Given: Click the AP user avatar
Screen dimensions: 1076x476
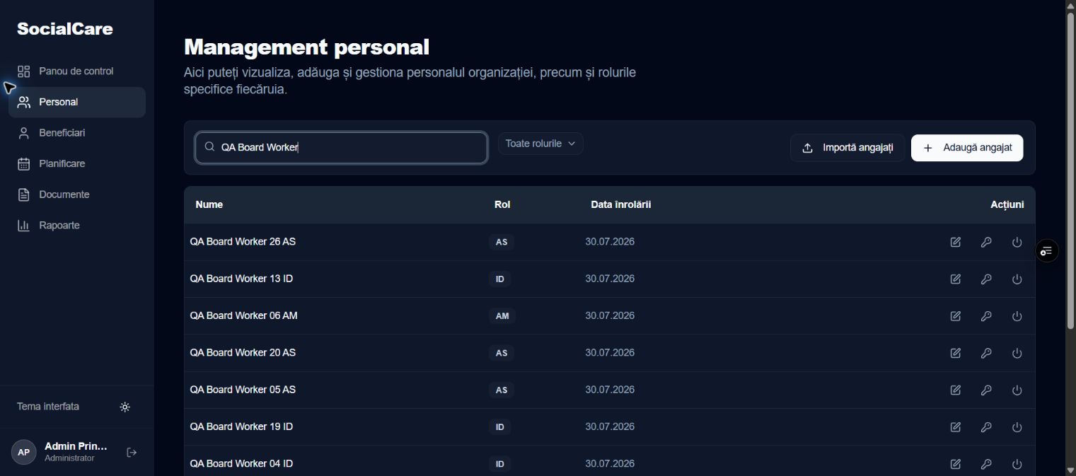Looking at the screenshot, I should (x=24, y=452).
